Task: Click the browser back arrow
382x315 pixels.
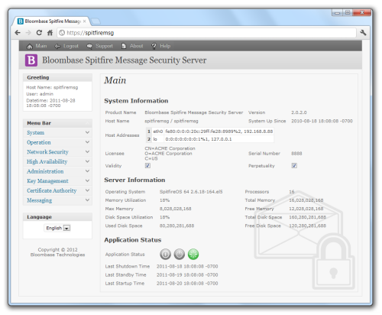Action: point(18,33)
